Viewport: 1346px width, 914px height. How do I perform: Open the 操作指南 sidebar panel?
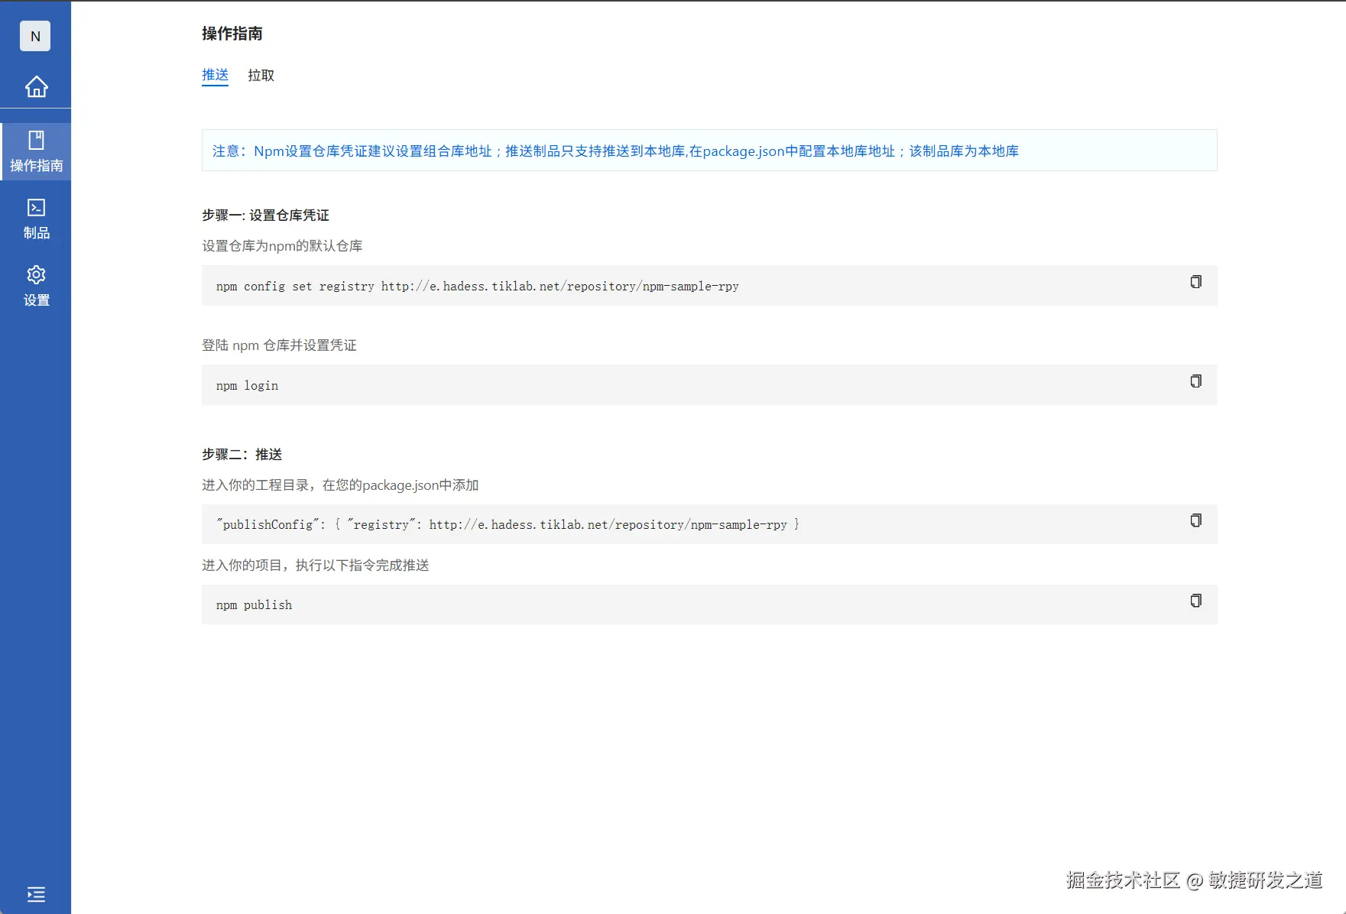pos(35,151)
